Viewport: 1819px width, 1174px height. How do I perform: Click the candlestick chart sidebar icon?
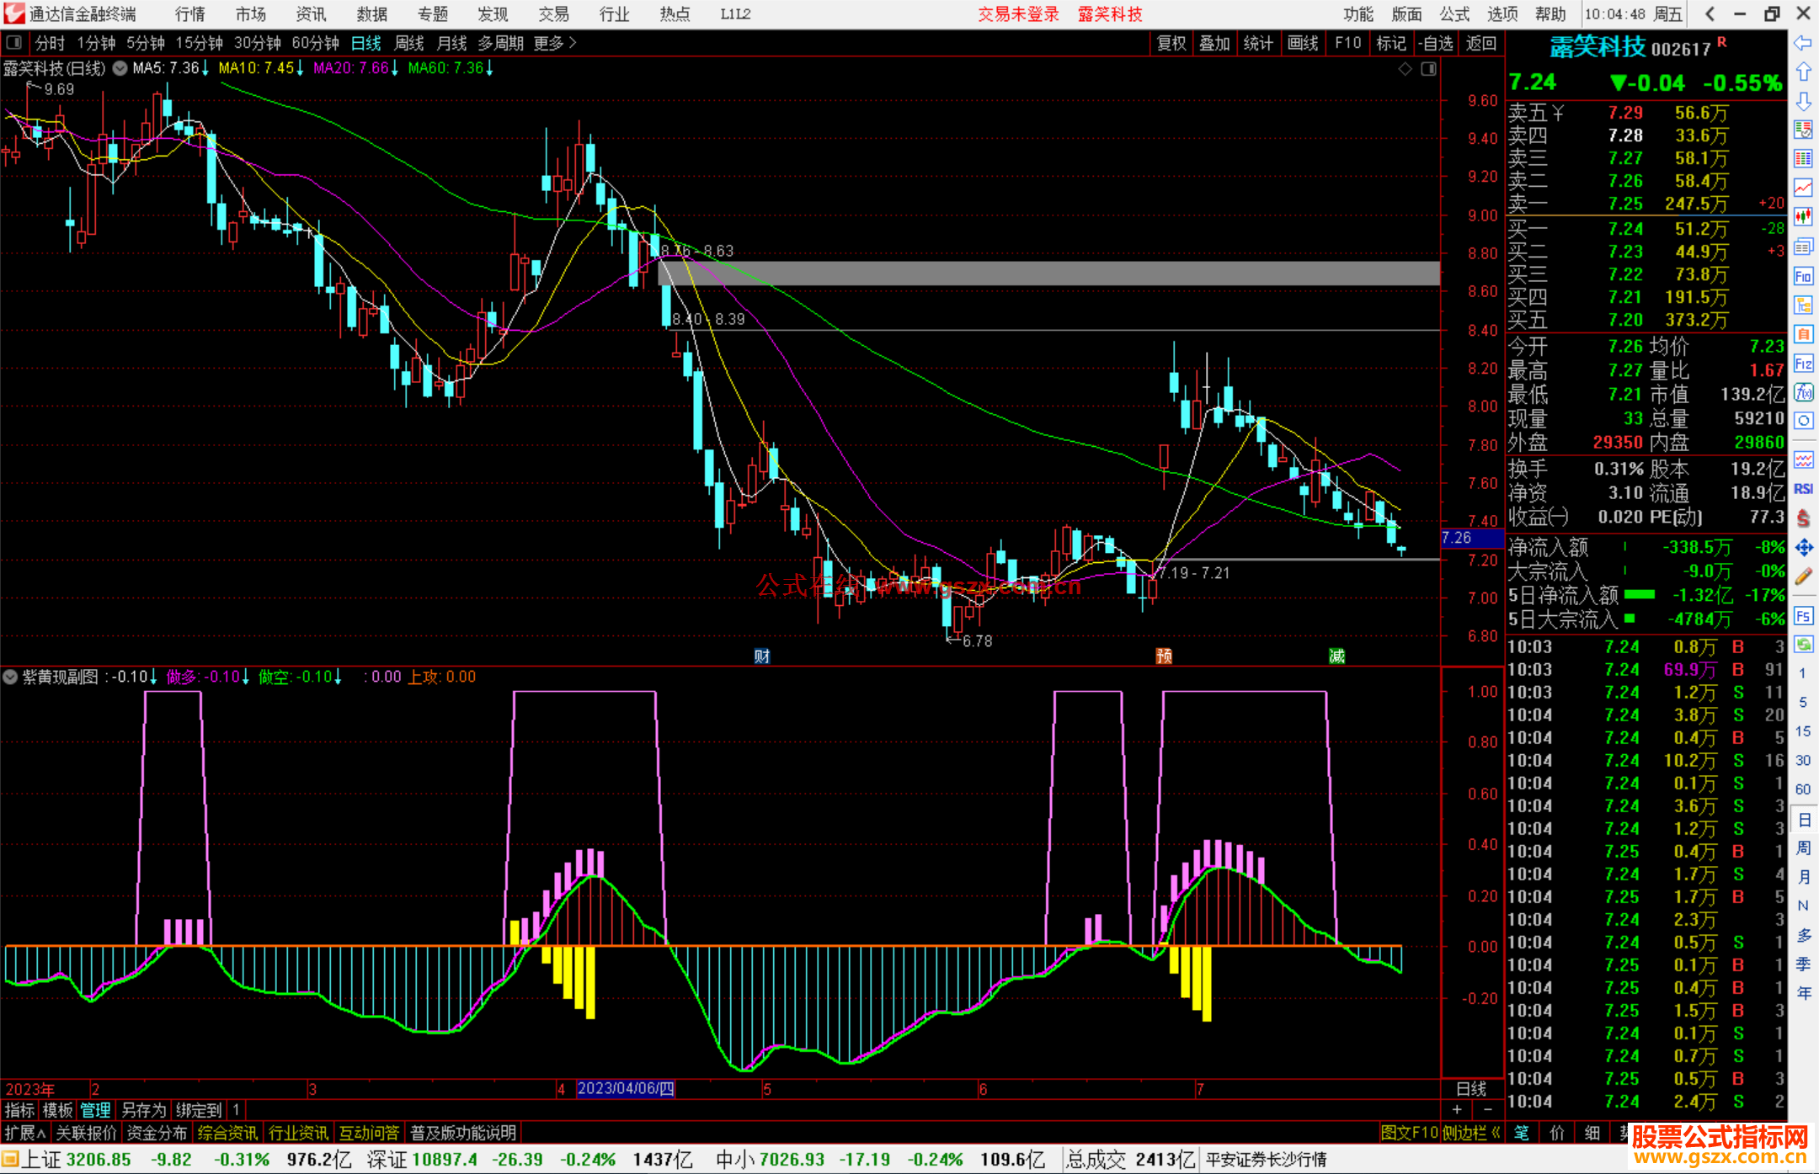click(x=1803, y=216)
